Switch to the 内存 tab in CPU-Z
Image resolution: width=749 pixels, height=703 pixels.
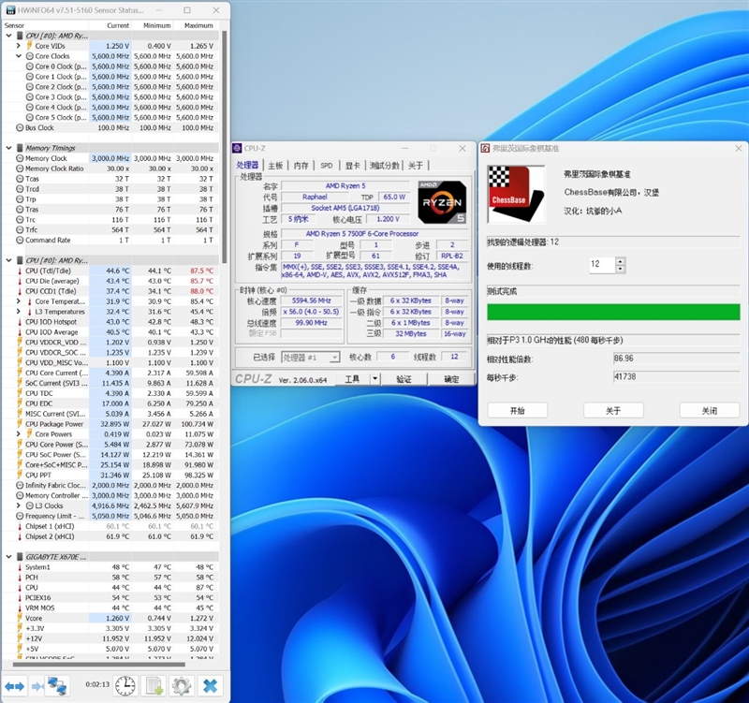(301, 166)
